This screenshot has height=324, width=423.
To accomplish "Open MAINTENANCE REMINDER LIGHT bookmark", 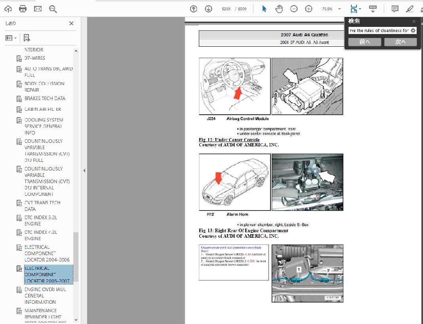I will coord(45,316).
